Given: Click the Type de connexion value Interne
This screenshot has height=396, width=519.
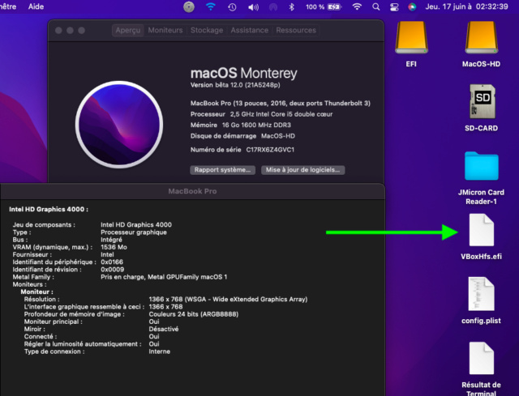Looking at the screenshot, I should click(x=159, y=351).
